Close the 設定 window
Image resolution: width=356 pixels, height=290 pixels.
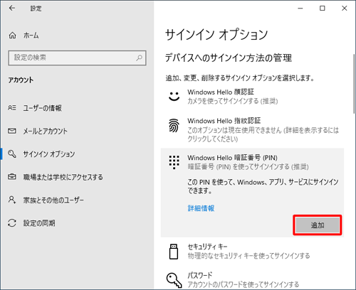344,9
